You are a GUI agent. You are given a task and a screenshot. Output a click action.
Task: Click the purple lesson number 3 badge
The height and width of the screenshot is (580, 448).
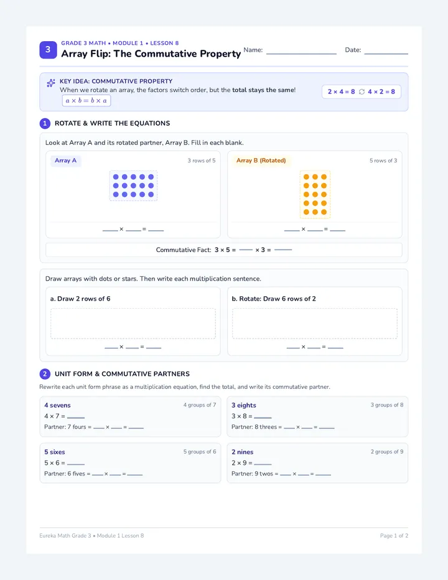[48, 50]
